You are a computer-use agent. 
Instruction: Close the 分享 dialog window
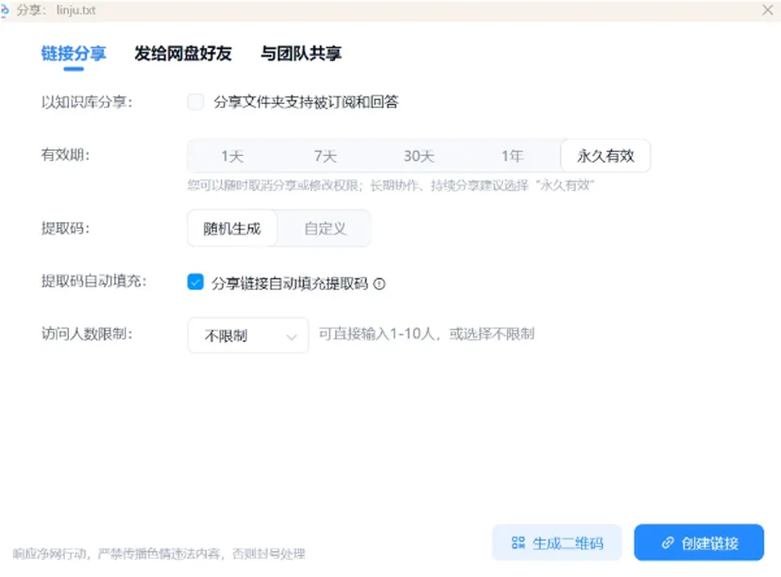tap(767, 10)
